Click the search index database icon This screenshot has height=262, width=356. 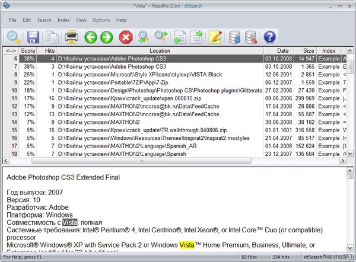251,37
